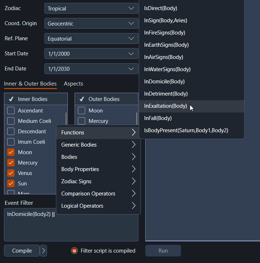Click inside the Event Filter text box

coord(71,225)
